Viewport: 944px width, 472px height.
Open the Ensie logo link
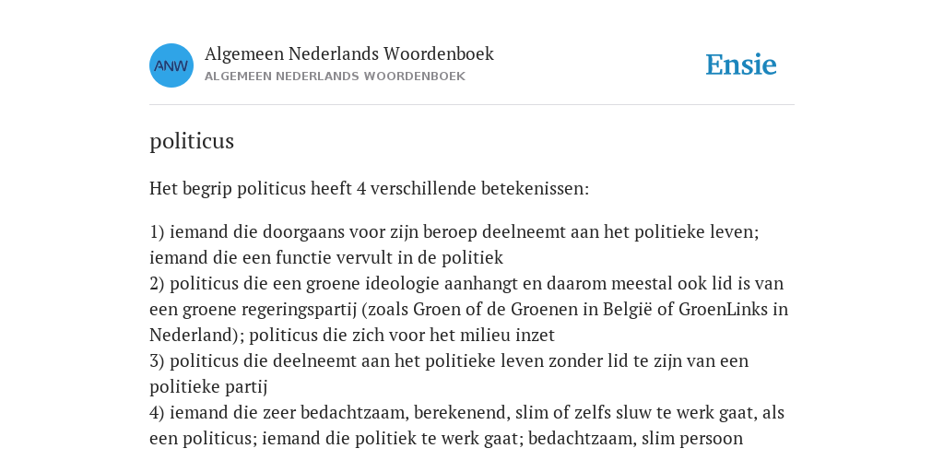tap(740, 65)
